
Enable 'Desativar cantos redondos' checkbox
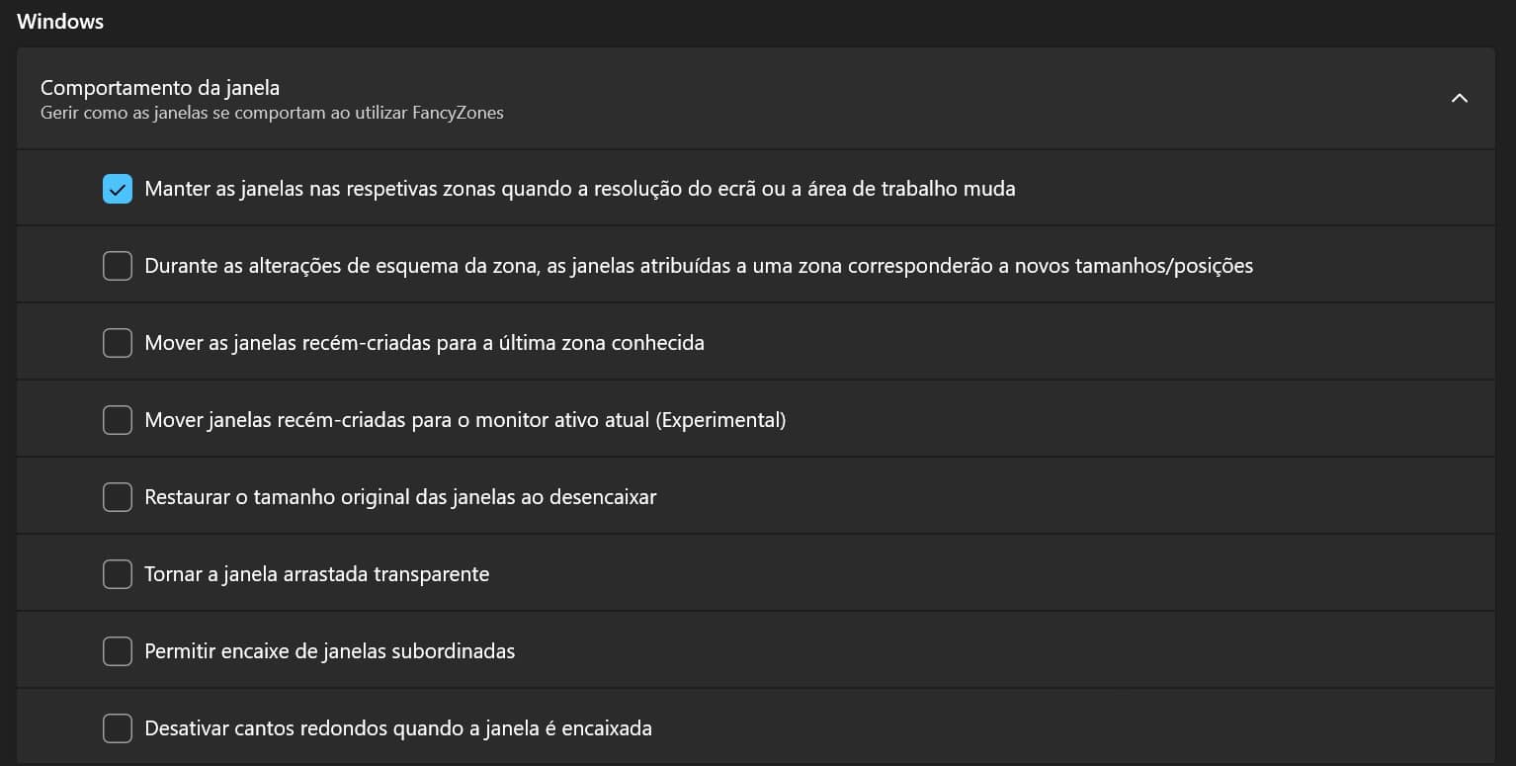pyautogui.click(x=118, y=728)
